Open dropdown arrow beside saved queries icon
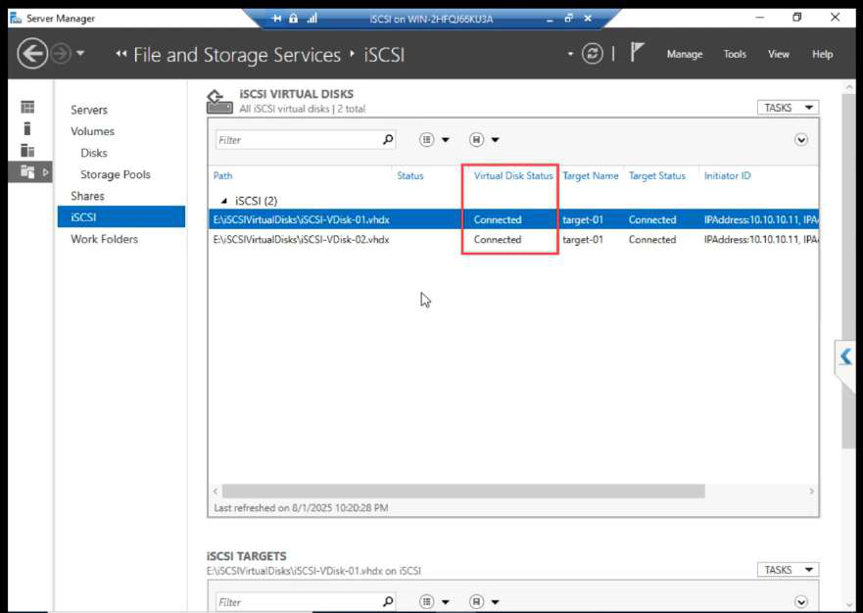863x613 pixels. click(x=496, y=140)
